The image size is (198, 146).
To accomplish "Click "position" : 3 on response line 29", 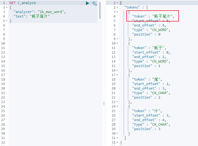I will tap(146, 129).
